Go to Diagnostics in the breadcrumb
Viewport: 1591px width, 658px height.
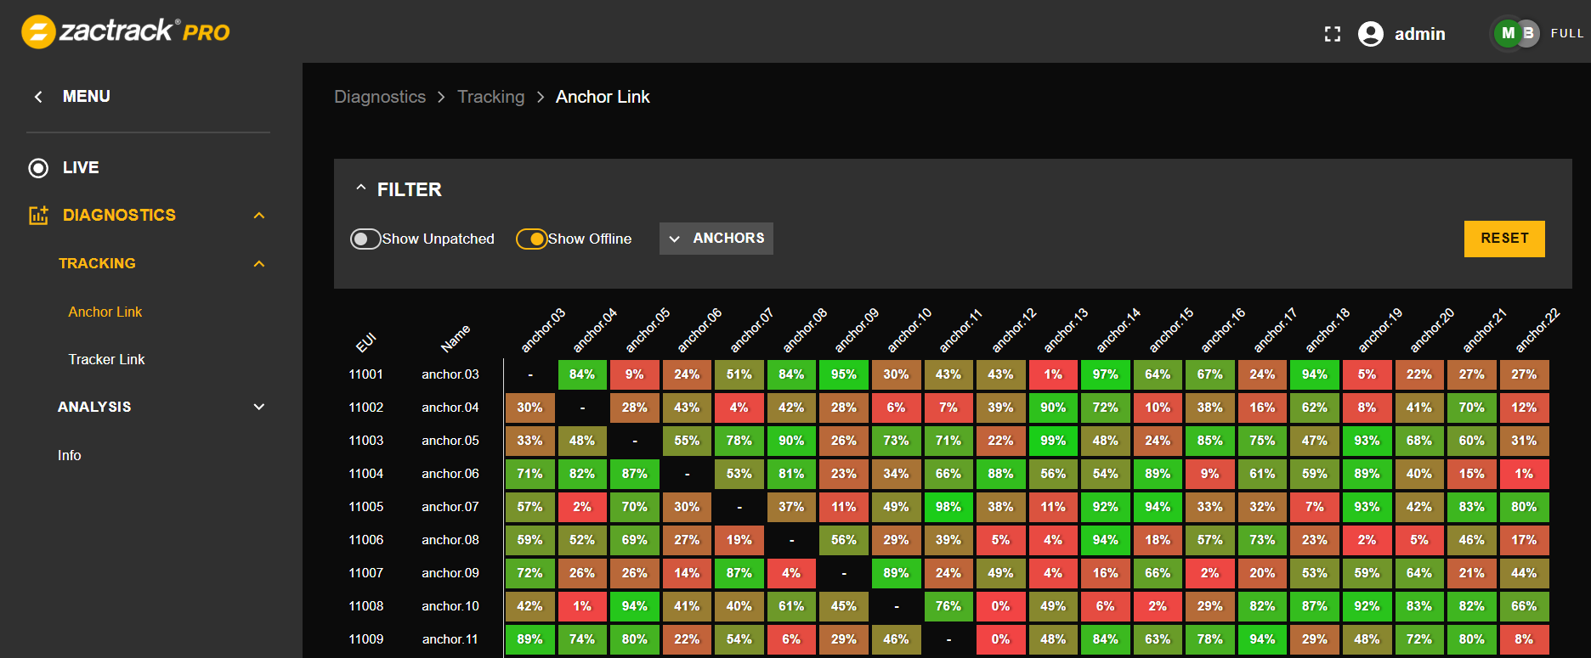pyautogui.click(x=379, y=97)
